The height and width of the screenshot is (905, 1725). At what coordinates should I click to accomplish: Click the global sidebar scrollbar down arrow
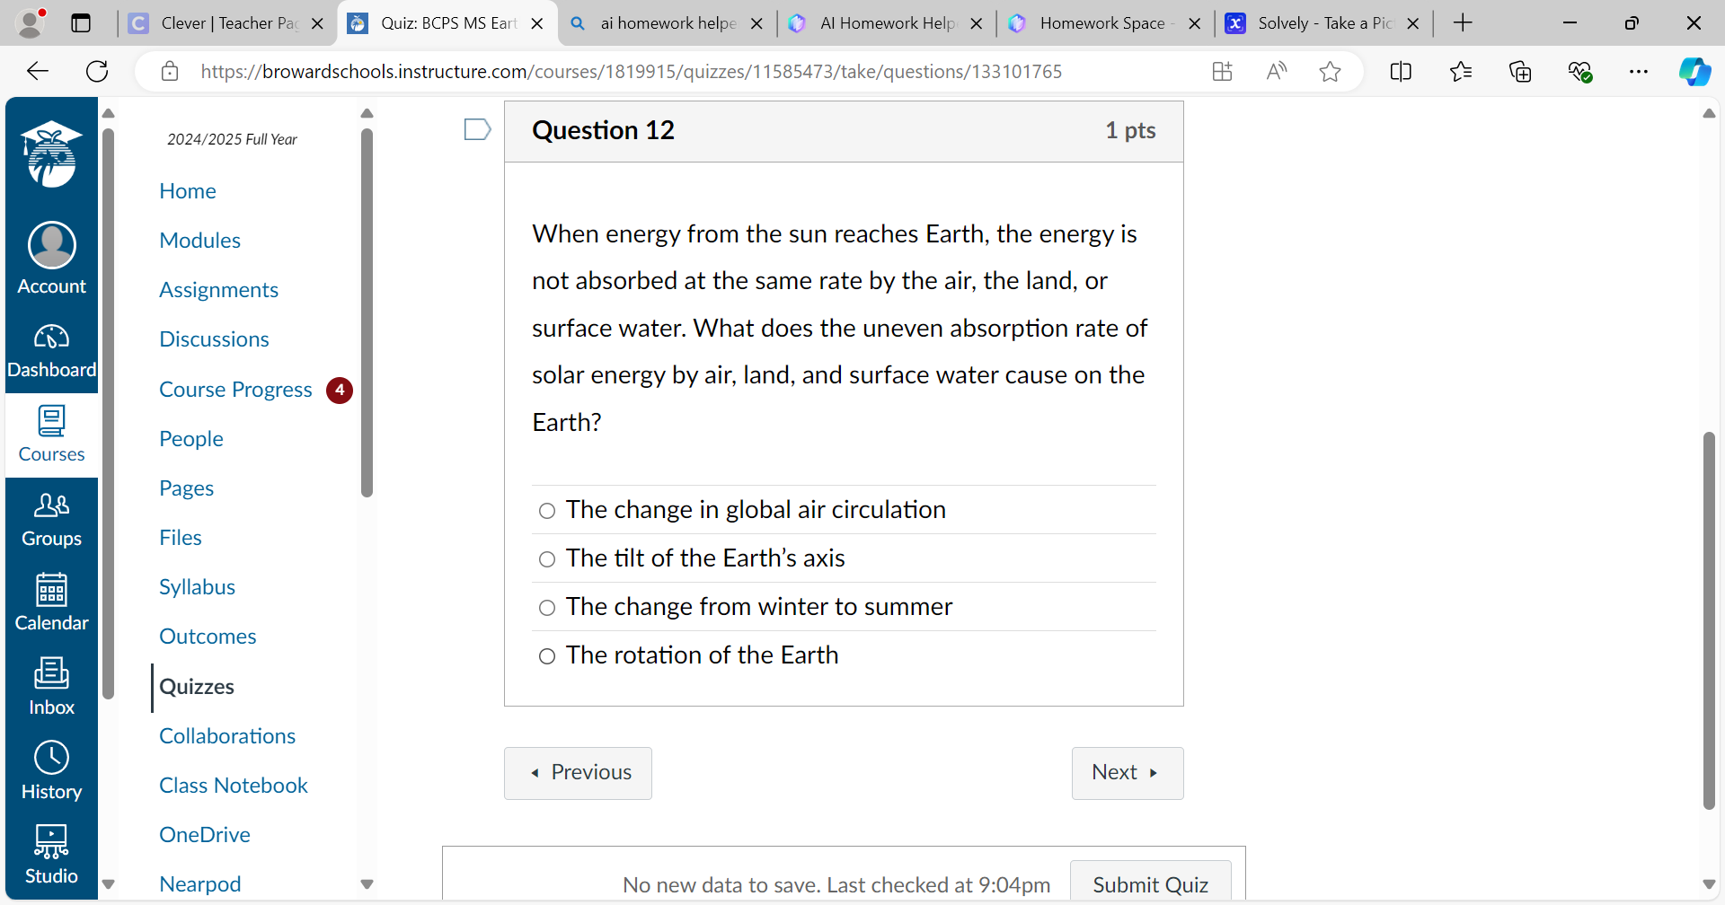pyautogui.click(x=109, y=884)
